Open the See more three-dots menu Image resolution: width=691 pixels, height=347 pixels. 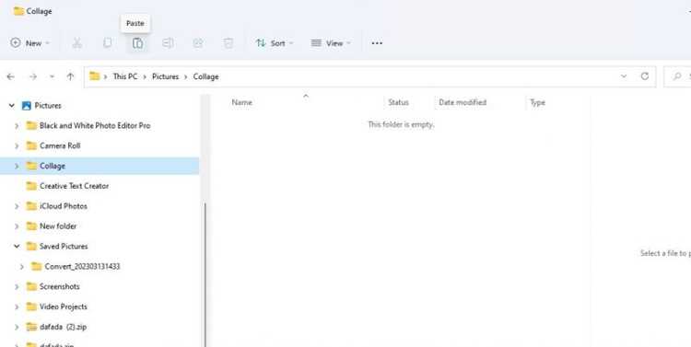coord(377,43)
